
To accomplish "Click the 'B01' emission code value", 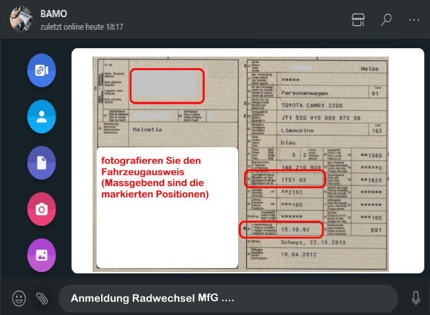I will pyautogui.click(x=376, y=230).
